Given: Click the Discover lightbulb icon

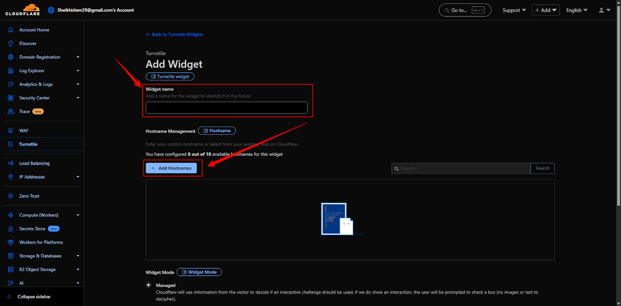Looking at the screenshot, I should 11,43.
